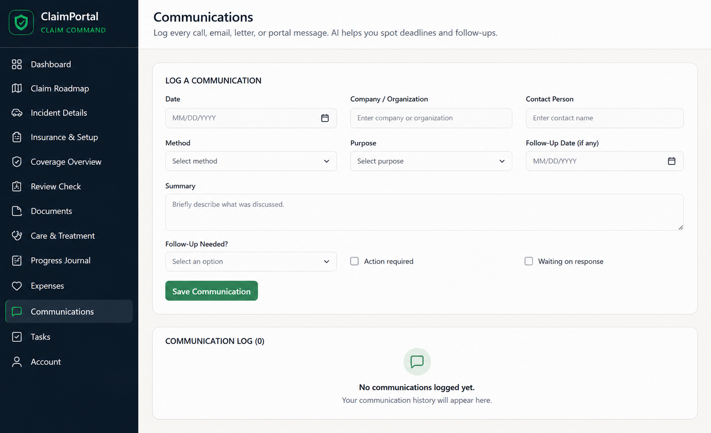711x433 pixels.
Task: Click the ClaimPortal brand name
Action: point(69,16)
